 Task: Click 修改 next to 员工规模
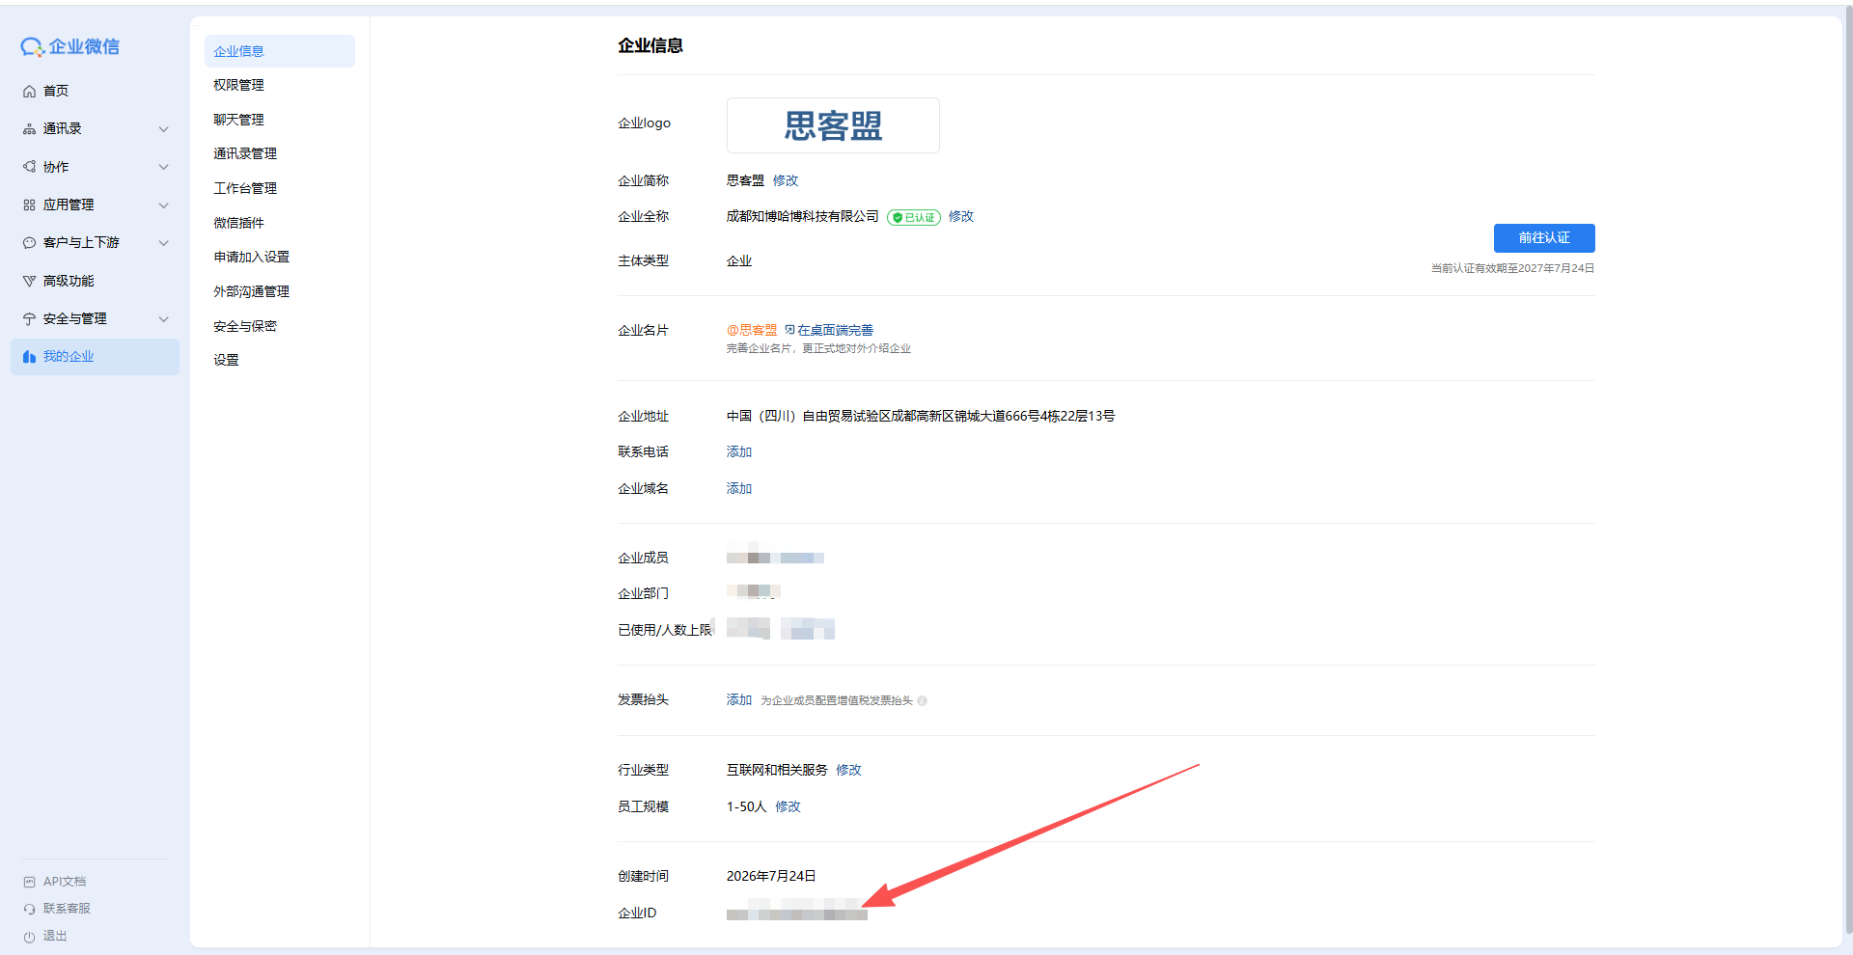coord(788,806)
